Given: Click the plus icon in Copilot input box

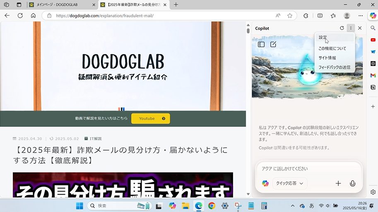Looking at the screenshot, I should coord(338,184).
